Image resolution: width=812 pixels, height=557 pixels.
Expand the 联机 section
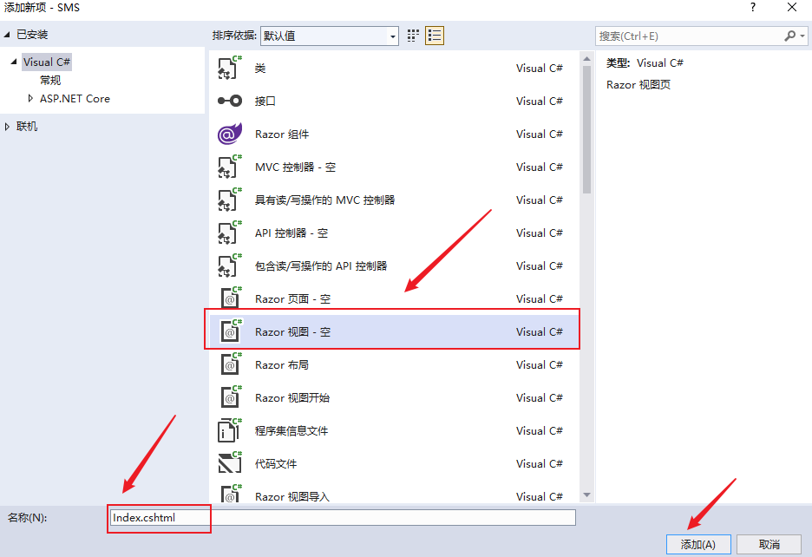(x=7, y=127)
